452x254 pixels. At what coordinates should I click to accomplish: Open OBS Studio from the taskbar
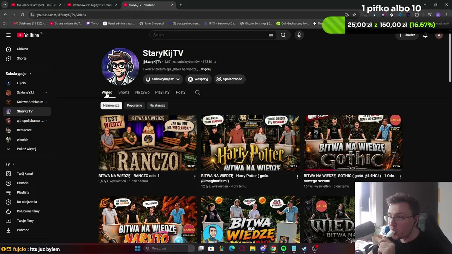(x=315, y=248)
